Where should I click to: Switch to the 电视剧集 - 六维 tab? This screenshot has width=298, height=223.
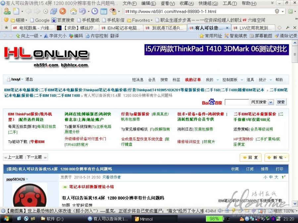33,28
